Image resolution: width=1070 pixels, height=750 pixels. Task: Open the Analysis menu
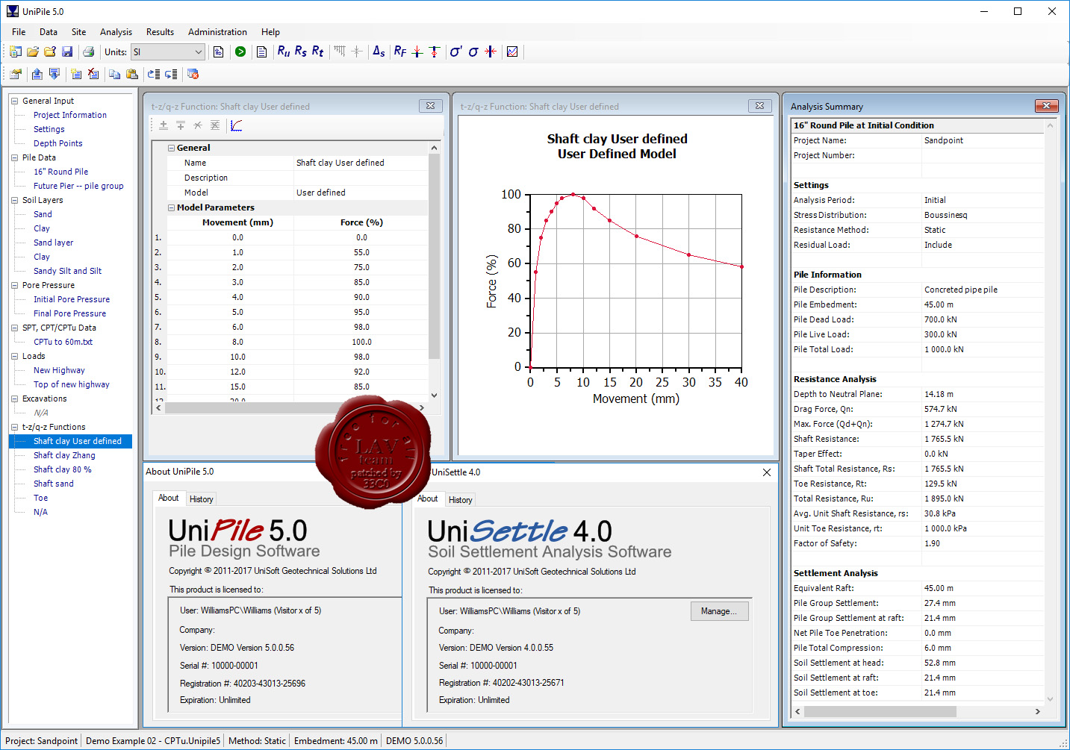(x=116, y=32)
